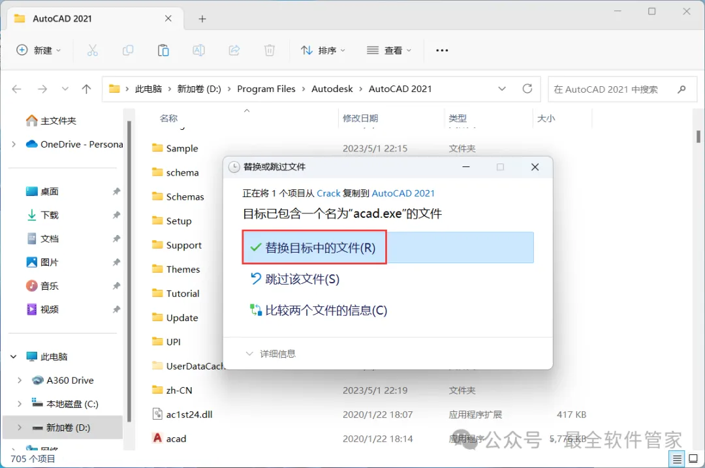
Task: Expand the 本地磁盘 (C:) node
Action: click(20, 404)
